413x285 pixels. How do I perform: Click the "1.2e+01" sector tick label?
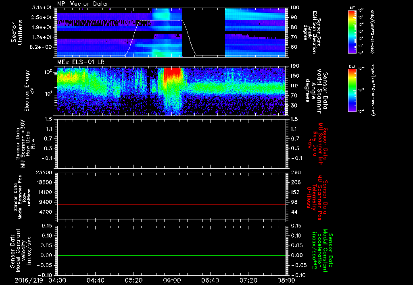pos(42,37)
